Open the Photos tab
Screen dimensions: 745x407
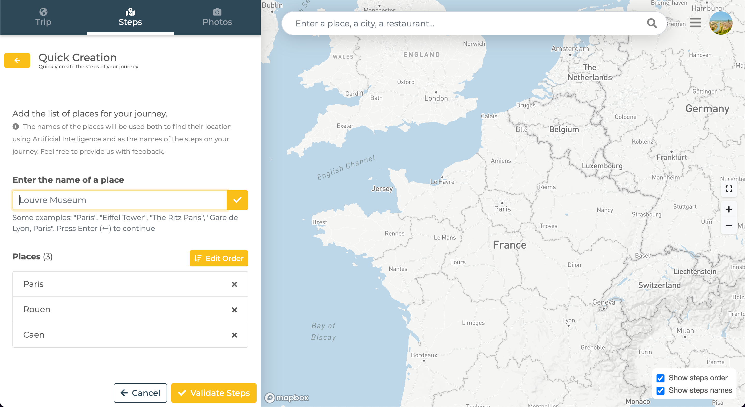pyautogui.click(x=217, y=17)
